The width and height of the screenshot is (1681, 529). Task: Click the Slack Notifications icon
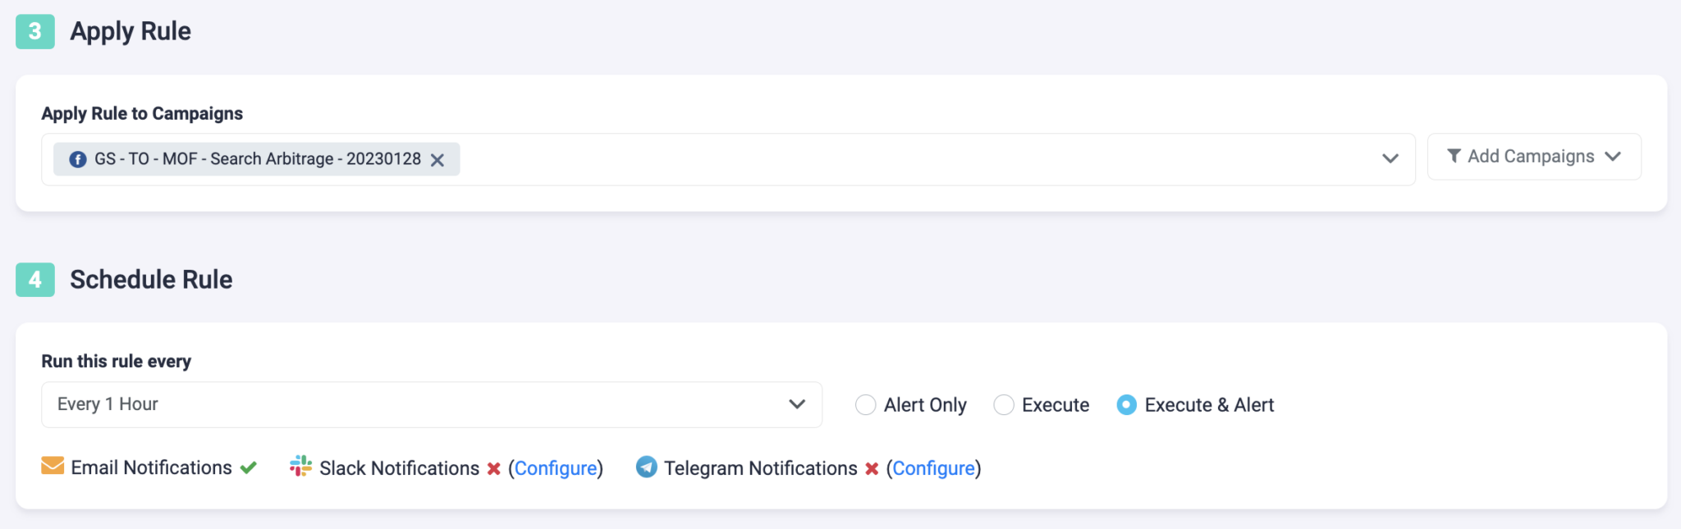pos(301,467)
